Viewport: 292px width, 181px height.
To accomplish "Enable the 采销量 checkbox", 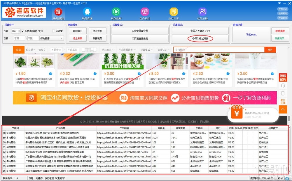I will 54,31.
